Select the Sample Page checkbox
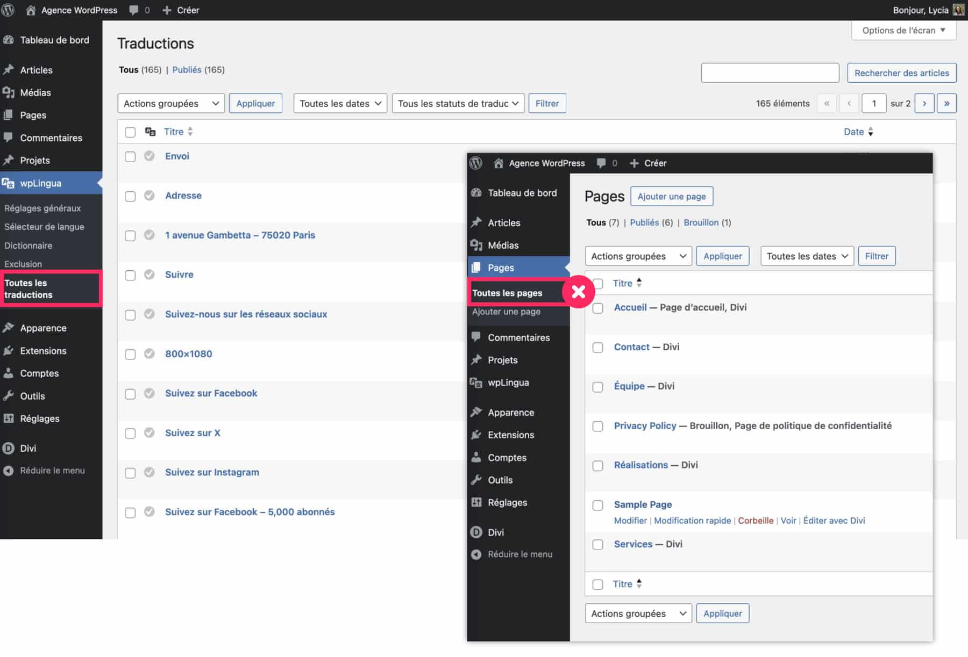 point(597,506)
